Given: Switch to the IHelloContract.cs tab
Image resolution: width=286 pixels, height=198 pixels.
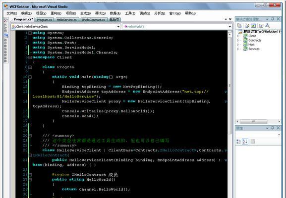Looking at the screenshot, I should (93, 20).
